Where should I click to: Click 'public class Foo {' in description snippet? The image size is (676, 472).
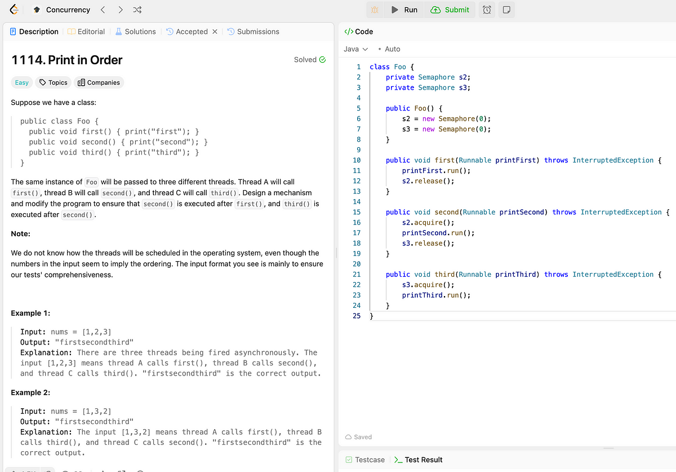[60, 121]
